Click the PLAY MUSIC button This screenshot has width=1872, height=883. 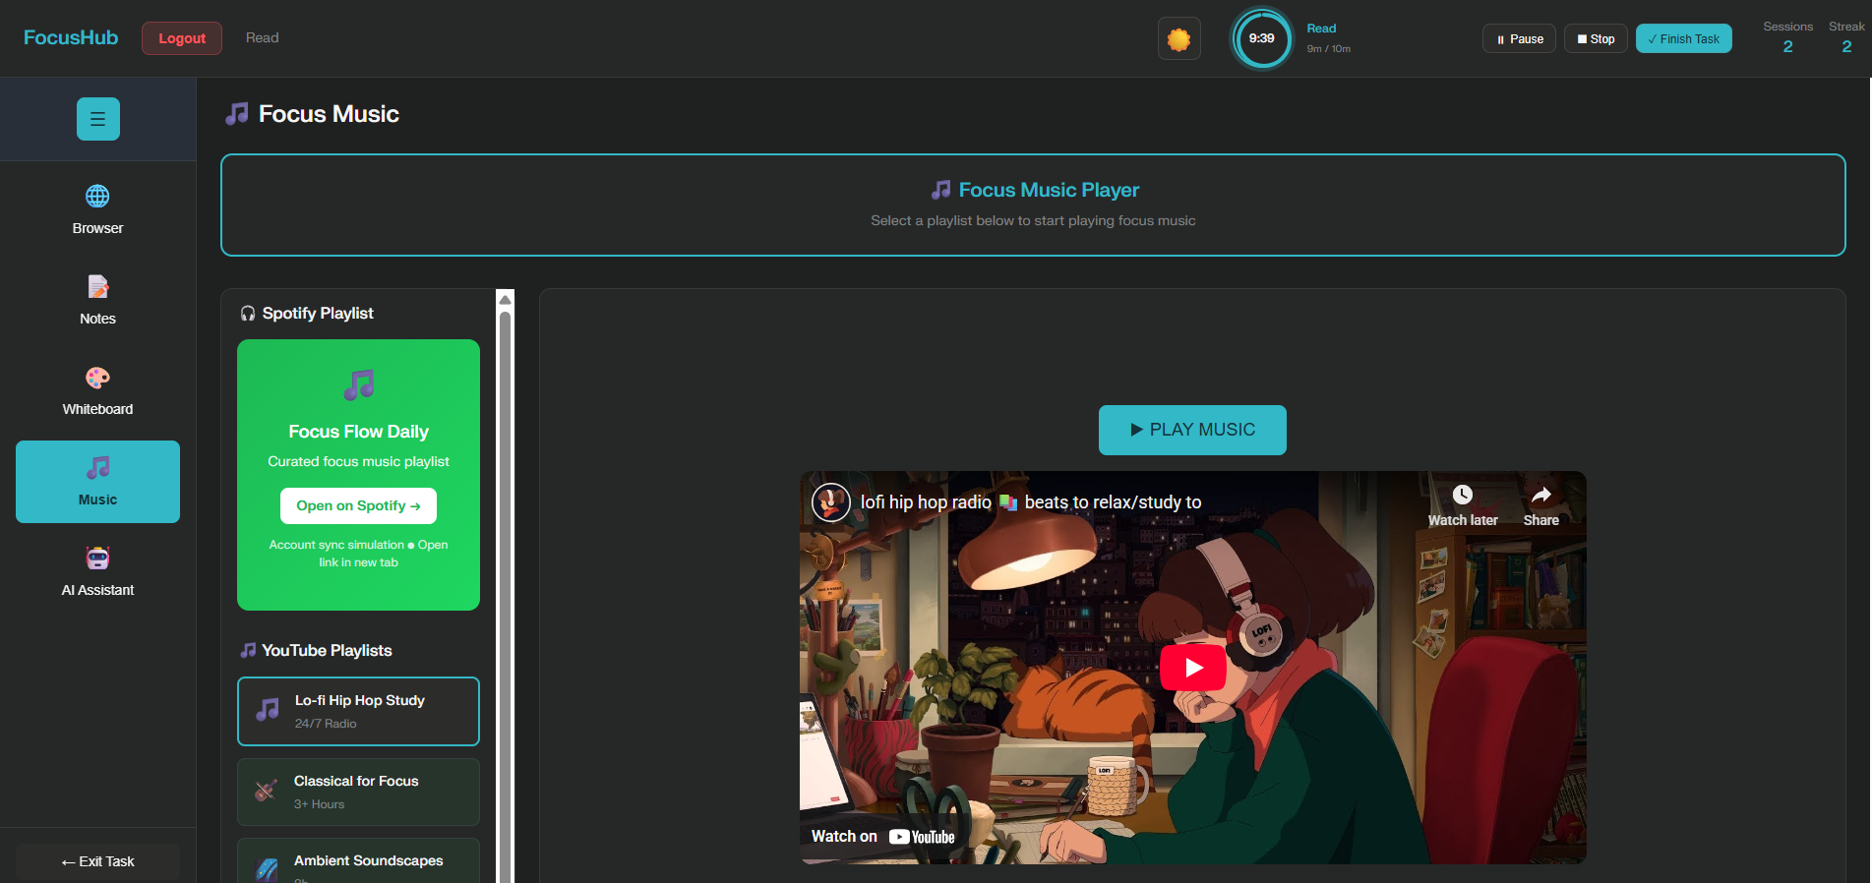pyautogui.click(x=1192, y=430)
